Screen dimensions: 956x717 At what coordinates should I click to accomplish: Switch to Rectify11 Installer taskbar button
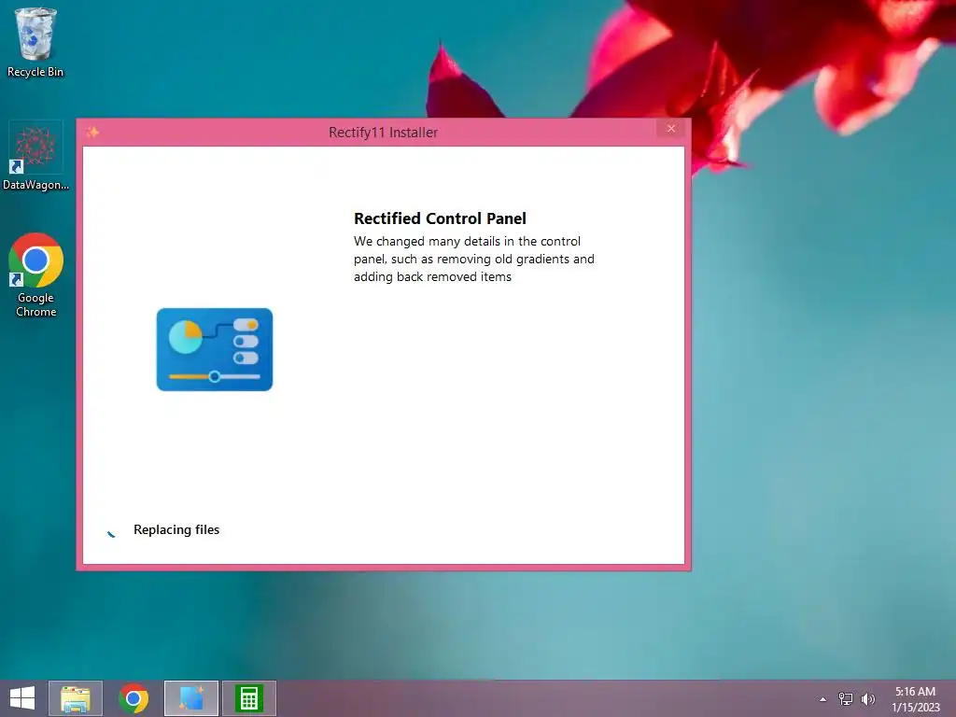pos(191,698)
